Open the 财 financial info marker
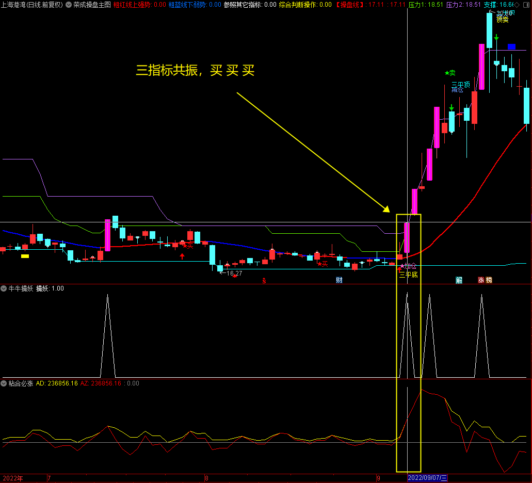 point(339,280)
